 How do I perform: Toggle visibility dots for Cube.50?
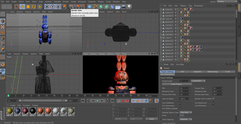coord(178,9)
